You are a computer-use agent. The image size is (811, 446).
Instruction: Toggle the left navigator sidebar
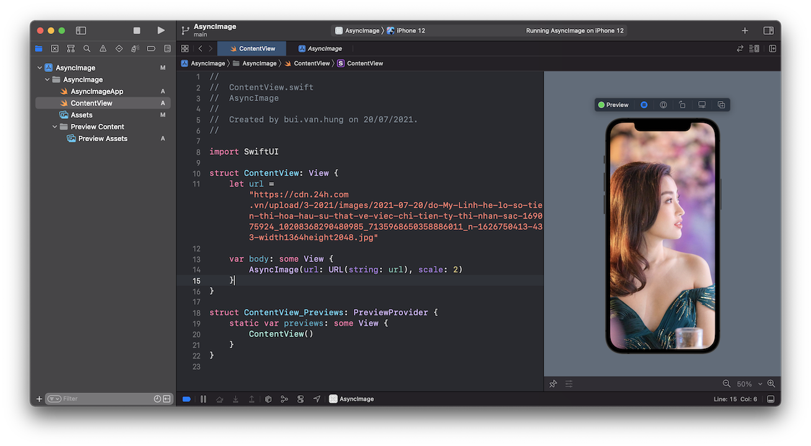81,30
